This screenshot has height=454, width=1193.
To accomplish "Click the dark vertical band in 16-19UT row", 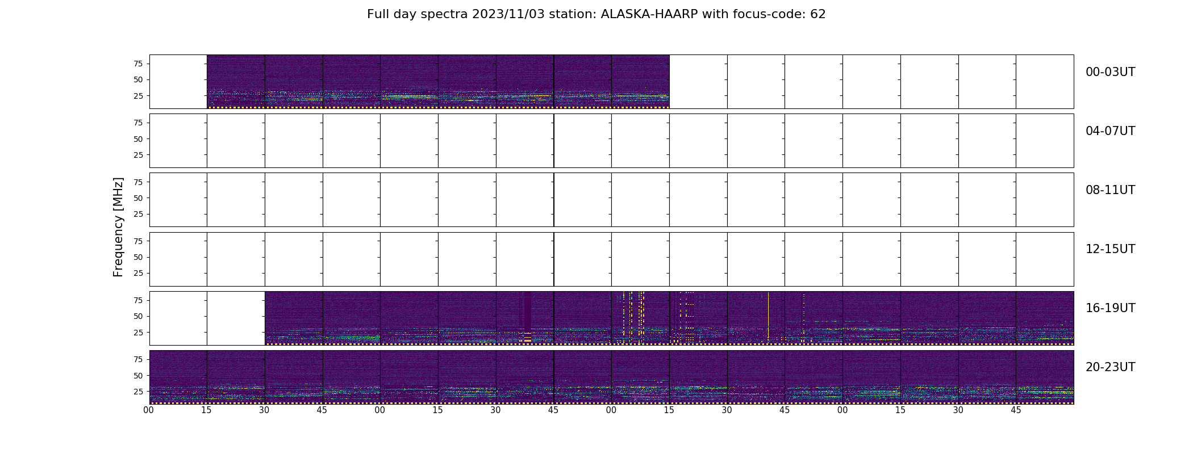I will (528, 311).
